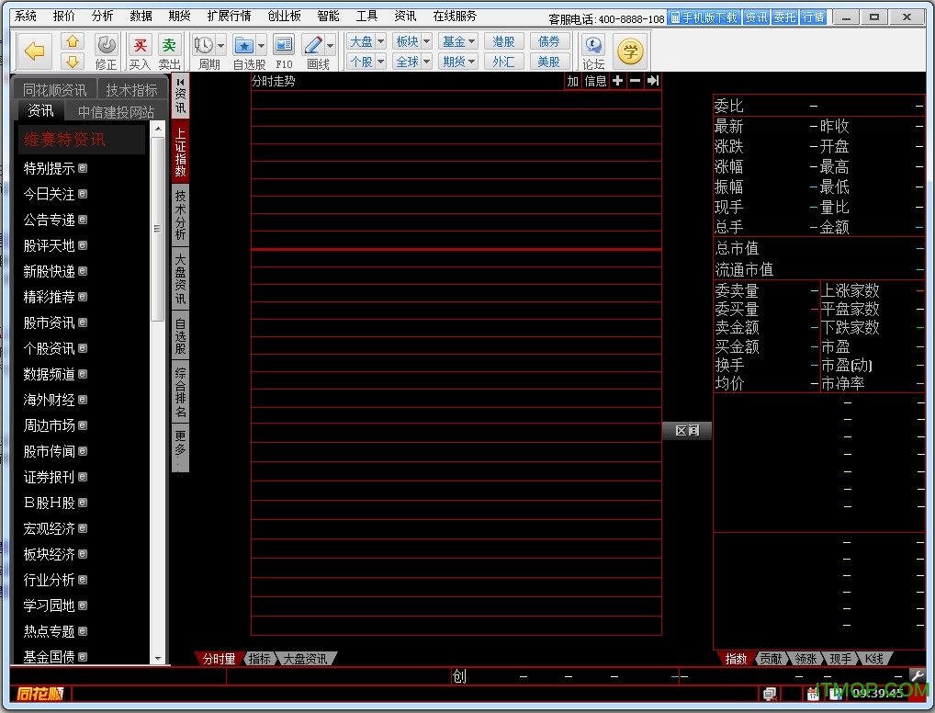Click the news list scrollbar down arrow

click(158, 659)
